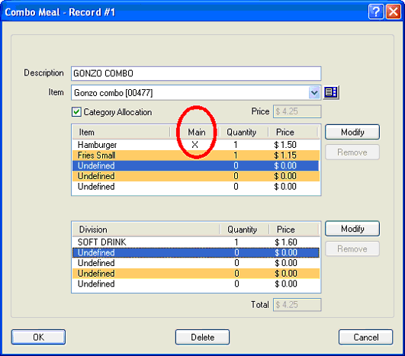Click the Help question mark icon
405x356 pixels.
click(x=375, y=12)
